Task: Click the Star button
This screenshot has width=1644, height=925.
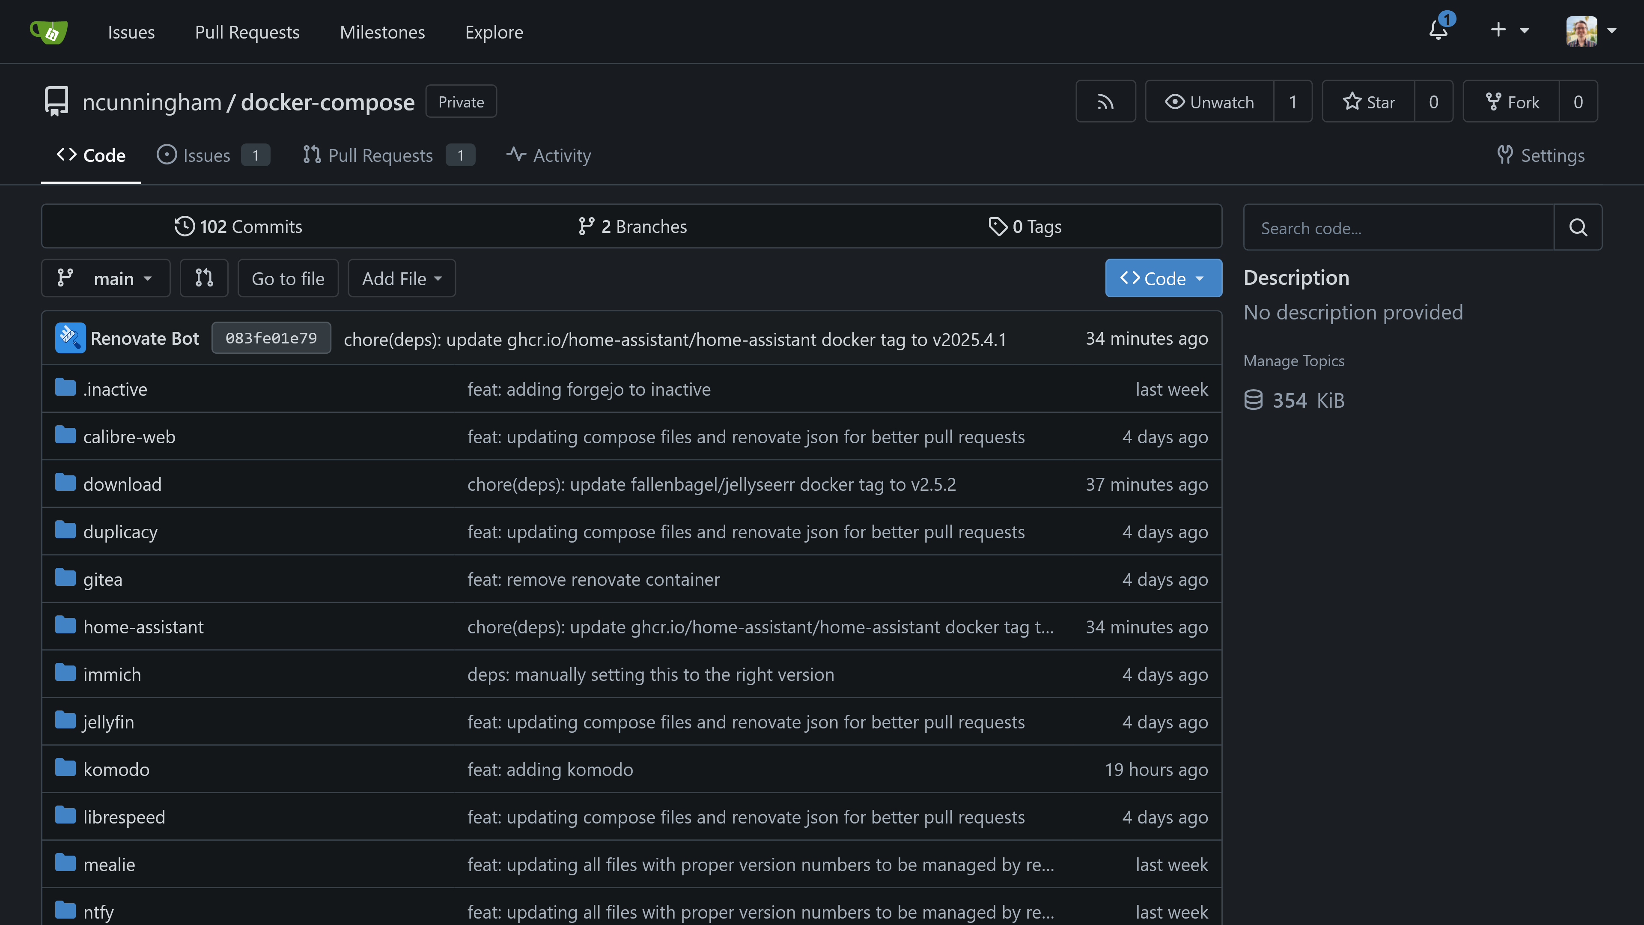Action: click(1368, 101)
